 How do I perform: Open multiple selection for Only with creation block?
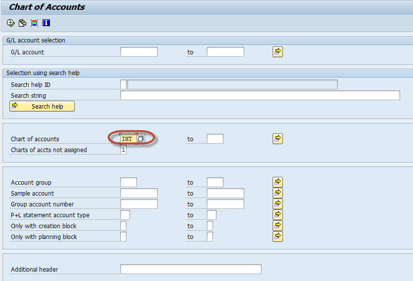[277, 226]
